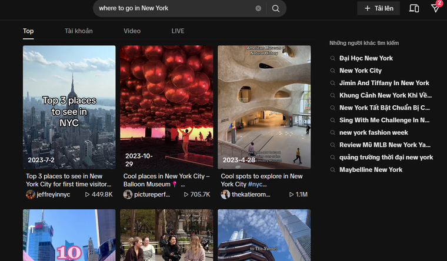Open the inbox icon with red badge
This screenshot has width=447, height=261.
tap(435, 8)
